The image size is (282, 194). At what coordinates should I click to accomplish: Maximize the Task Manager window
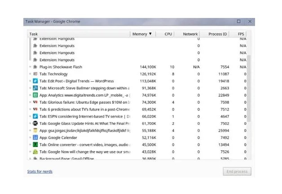[238, 22]
